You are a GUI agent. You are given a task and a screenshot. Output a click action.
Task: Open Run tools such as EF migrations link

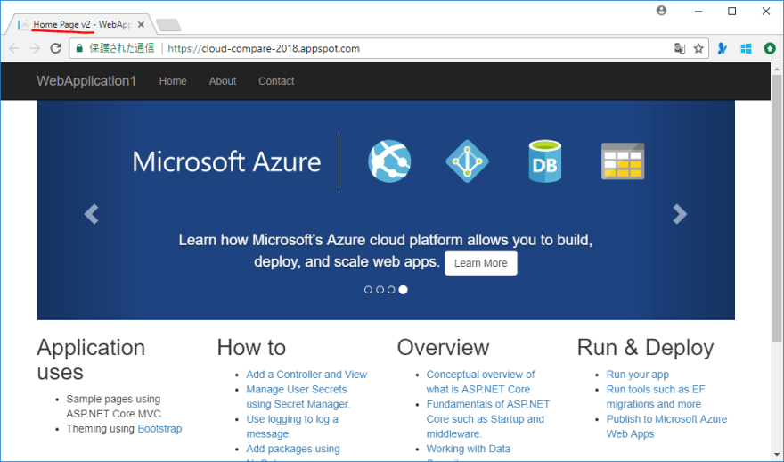point(656,396)
